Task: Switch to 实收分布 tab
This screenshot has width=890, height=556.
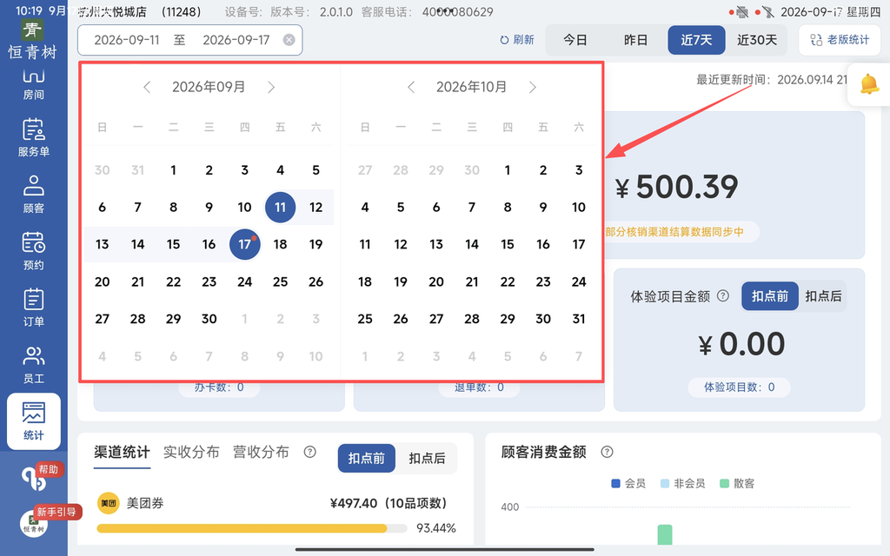Action: point(191,452)
